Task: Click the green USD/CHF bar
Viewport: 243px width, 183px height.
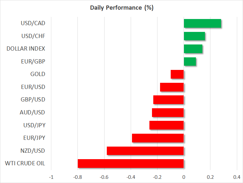Action: coord(194,36)
